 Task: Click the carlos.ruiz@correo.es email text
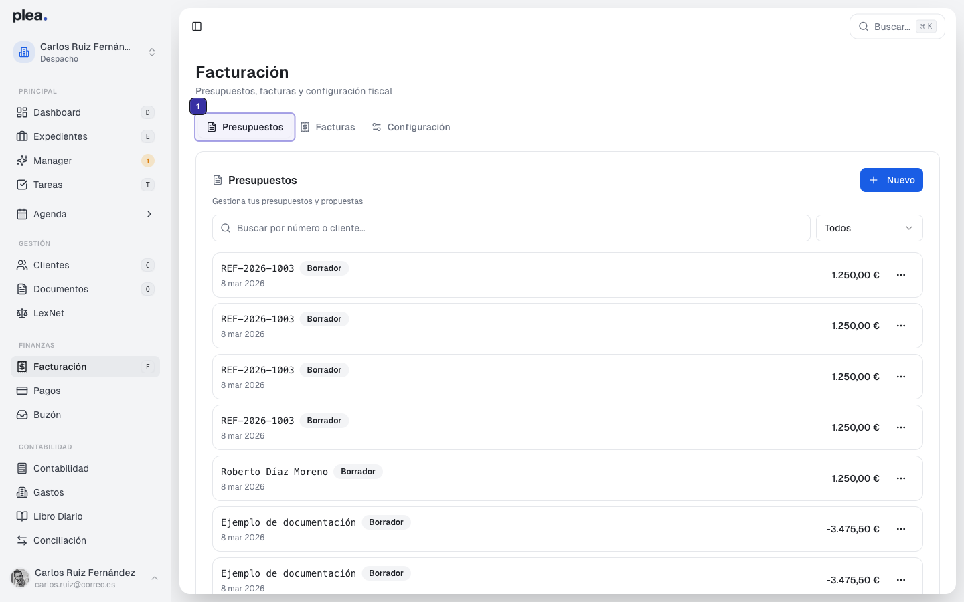point(75,585)
